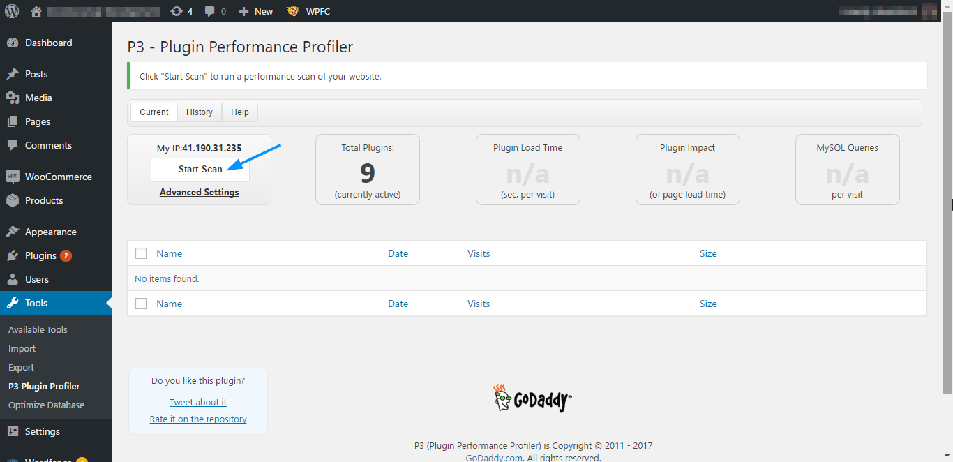This screenshot has height=462, width=953.
Task: Click the WordPress logo in admin bar
Action: pos(12,11)
